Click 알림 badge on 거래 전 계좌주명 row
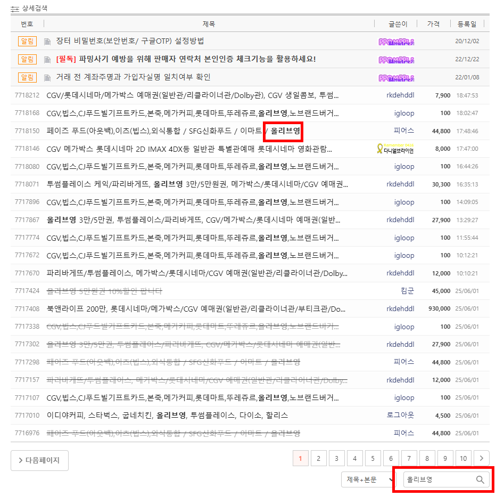The image size is (496, 496). 27,77
